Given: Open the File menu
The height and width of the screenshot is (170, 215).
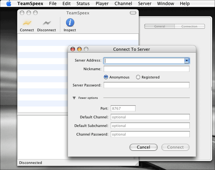Looking at the screenshot, I should [x=53, y=3].
